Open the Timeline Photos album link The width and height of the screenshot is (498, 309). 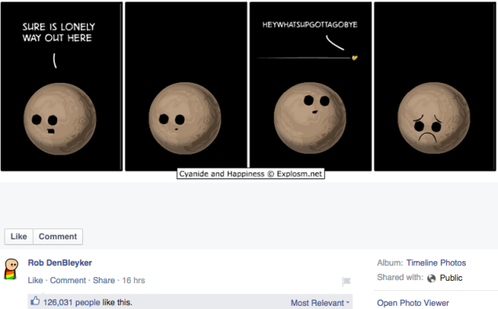click(436, 263)
